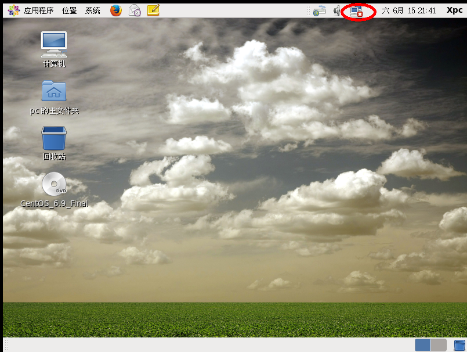This screenshot has width=467, height=352.
Task: Select the 回收站 trash desktop icon
Action: tap(54, 138)
